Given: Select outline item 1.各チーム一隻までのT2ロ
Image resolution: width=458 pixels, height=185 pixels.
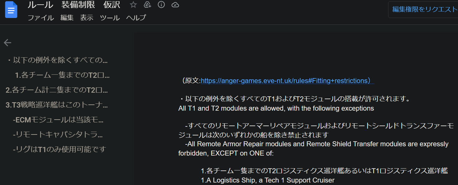Looking at the screenshot, I should [62, 75].
